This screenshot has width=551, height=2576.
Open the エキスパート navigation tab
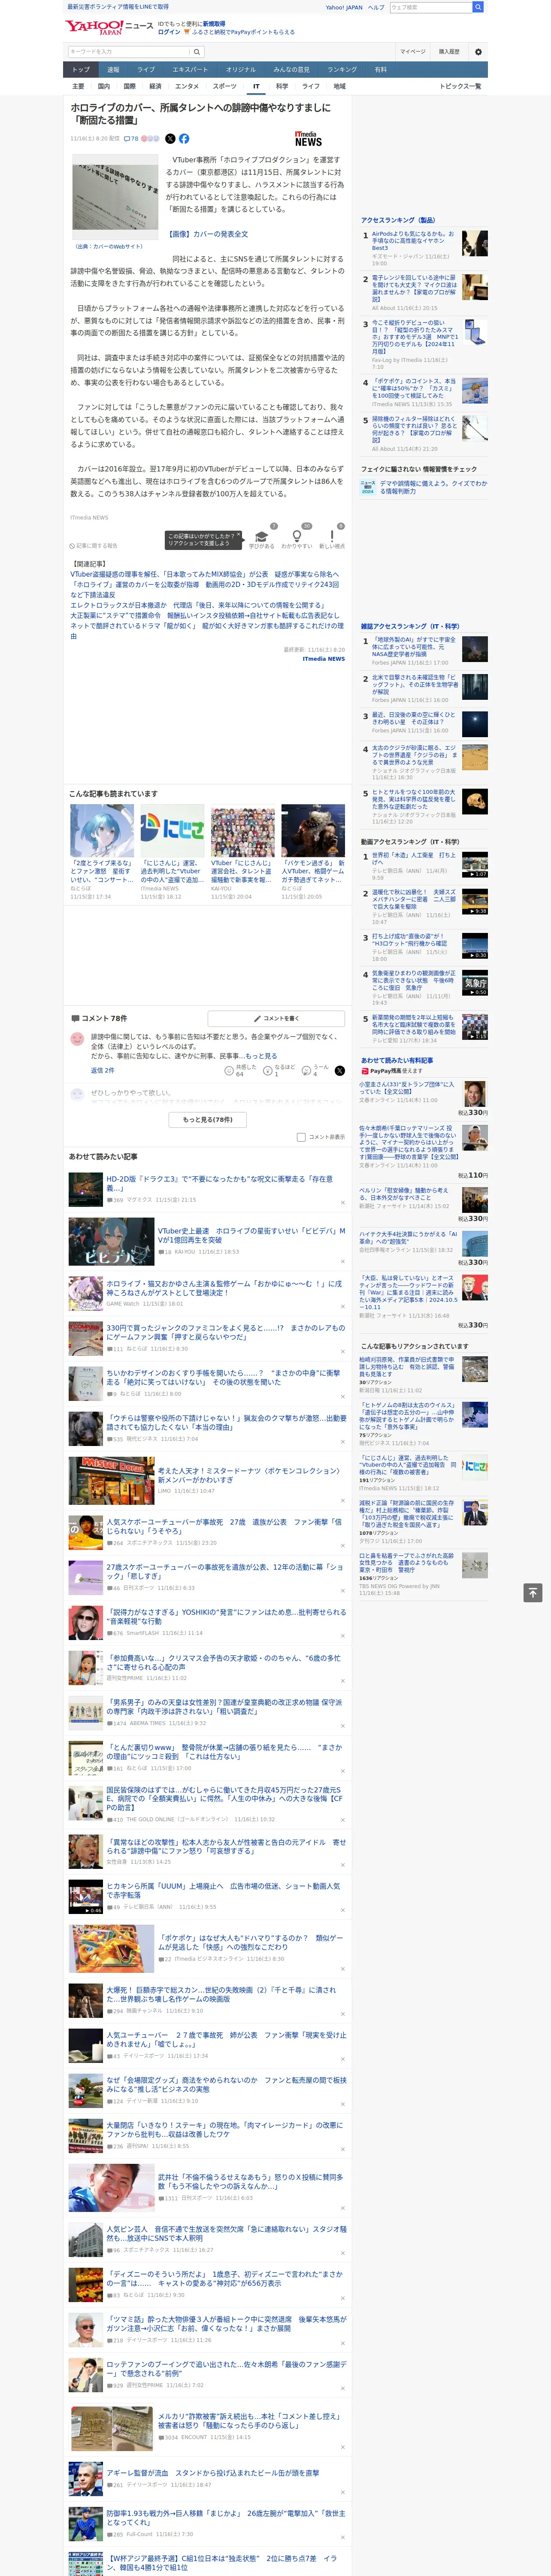coord(190,69)
